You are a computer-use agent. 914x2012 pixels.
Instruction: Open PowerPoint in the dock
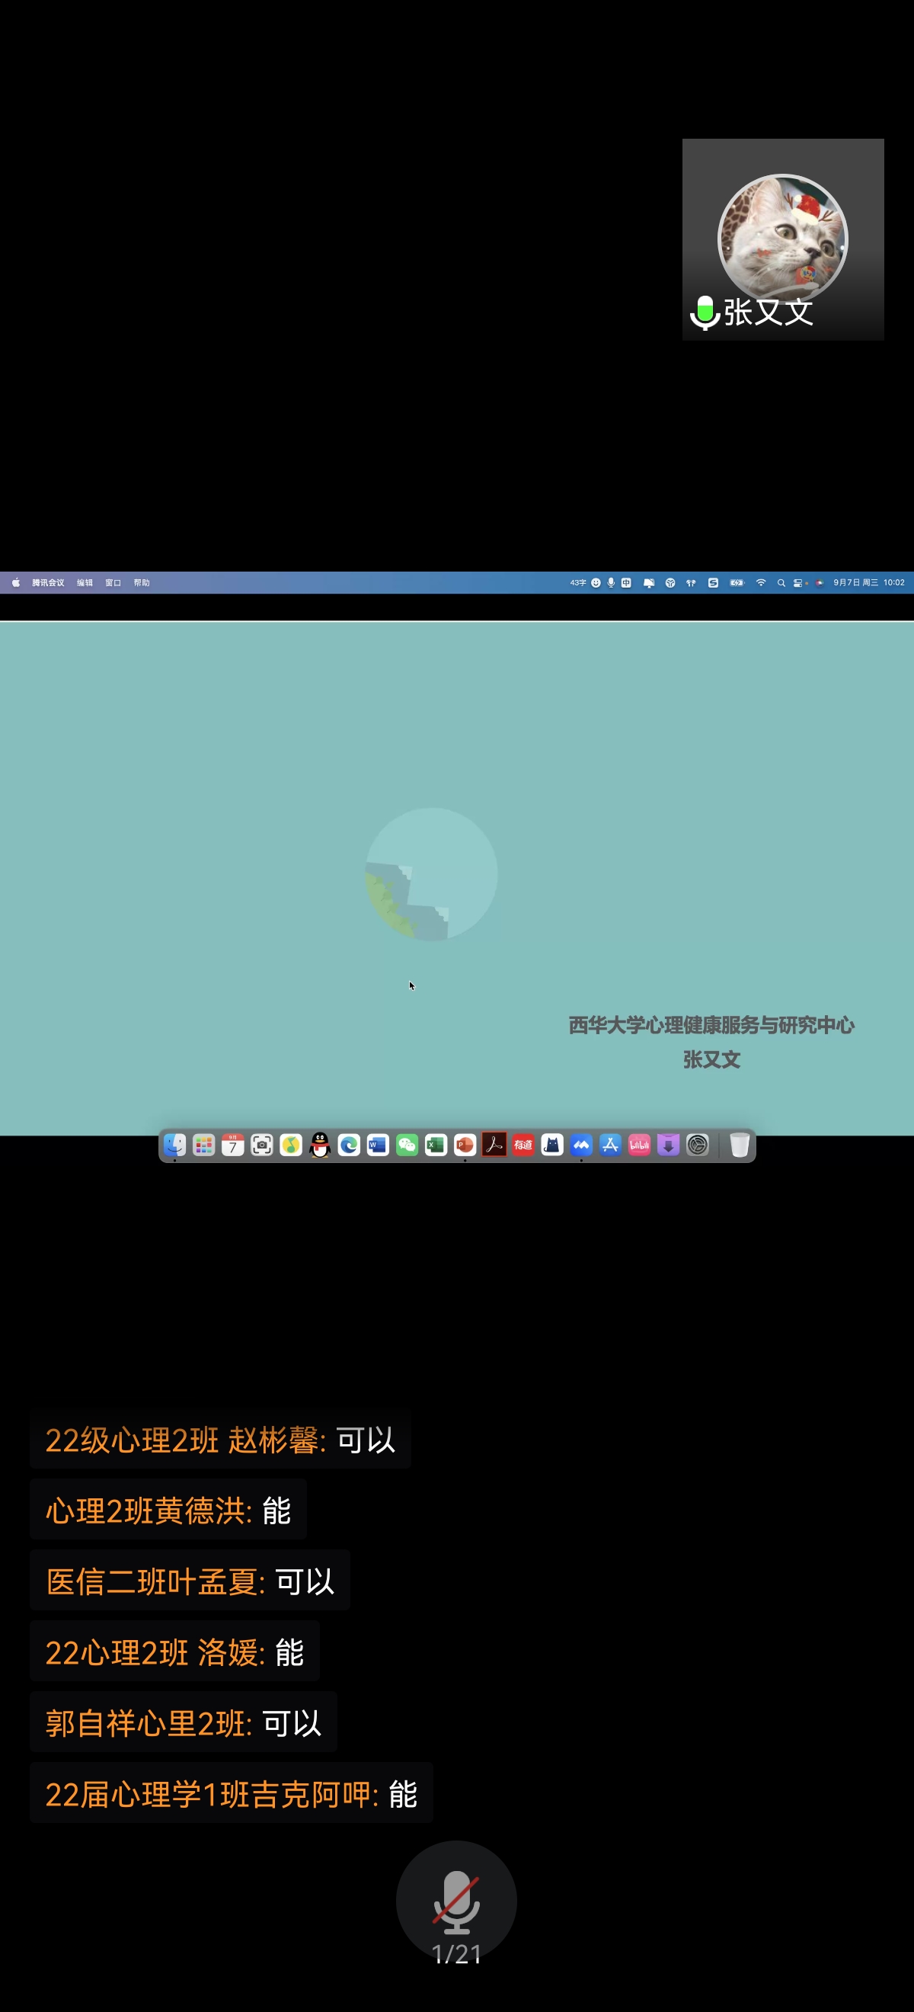click(465, 1145)
